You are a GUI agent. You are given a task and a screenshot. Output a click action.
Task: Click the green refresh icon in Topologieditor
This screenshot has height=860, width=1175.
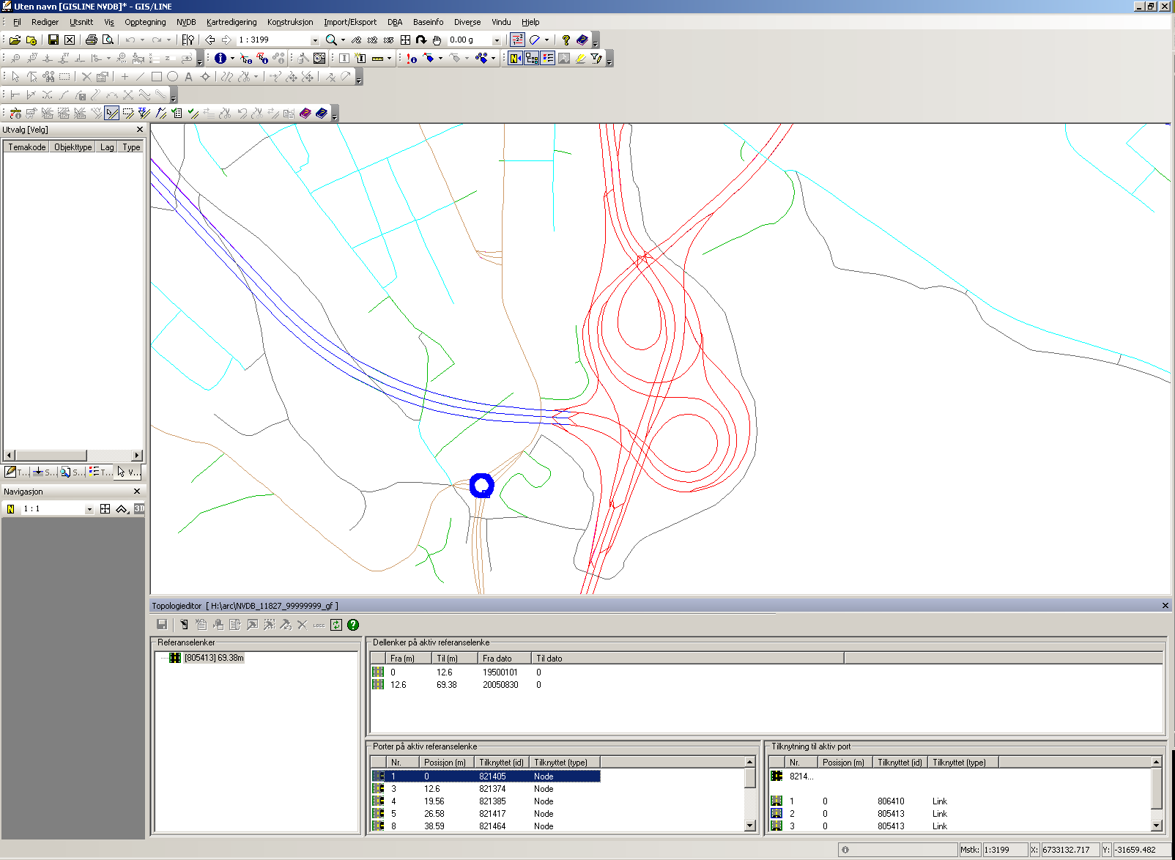336,624
